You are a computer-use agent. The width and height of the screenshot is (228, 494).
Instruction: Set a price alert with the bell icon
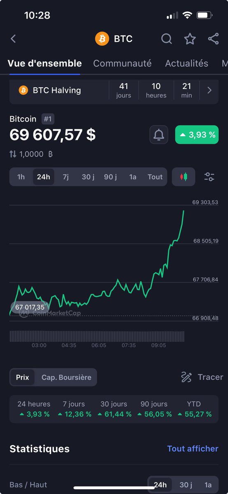point(158,135)
